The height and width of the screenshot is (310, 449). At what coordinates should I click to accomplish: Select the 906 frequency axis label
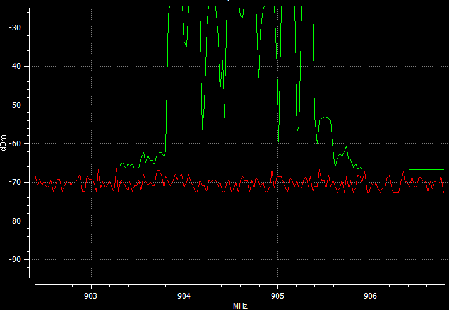click(x=371, y=296)
